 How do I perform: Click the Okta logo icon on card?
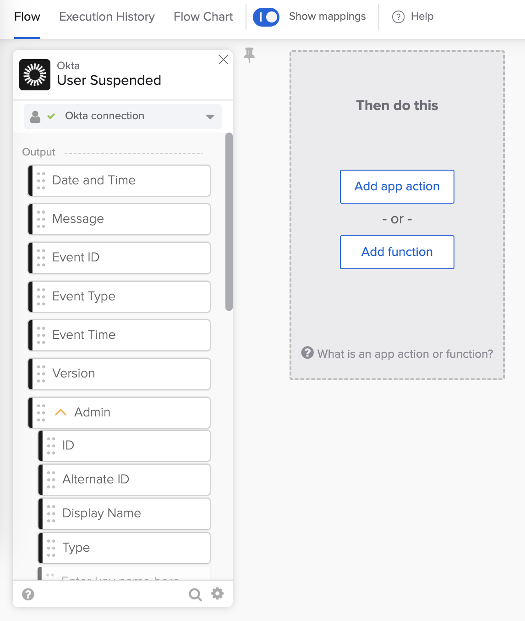(35, 75)
